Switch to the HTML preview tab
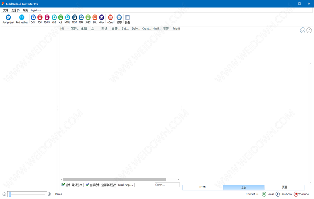The width and height of the screenshot is (314, 199). 203,187
